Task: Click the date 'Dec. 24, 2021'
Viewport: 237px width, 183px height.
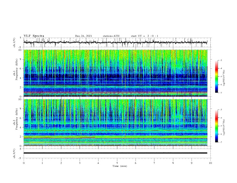Action: pyautogui.click(x=83, y=36)
